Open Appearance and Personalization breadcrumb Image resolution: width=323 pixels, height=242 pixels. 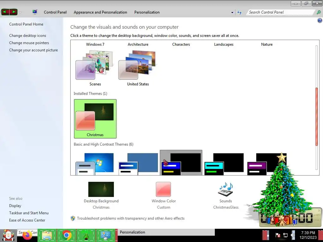coord(100,12)
